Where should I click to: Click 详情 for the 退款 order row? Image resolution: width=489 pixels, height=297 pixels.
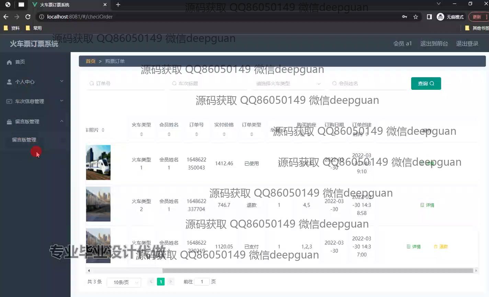tap(427, 205)
